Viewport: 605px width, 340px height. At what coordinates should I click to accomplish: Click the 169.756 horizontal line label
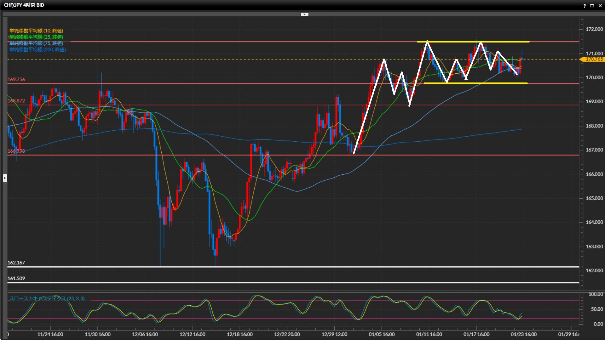[x=16, y=79]
